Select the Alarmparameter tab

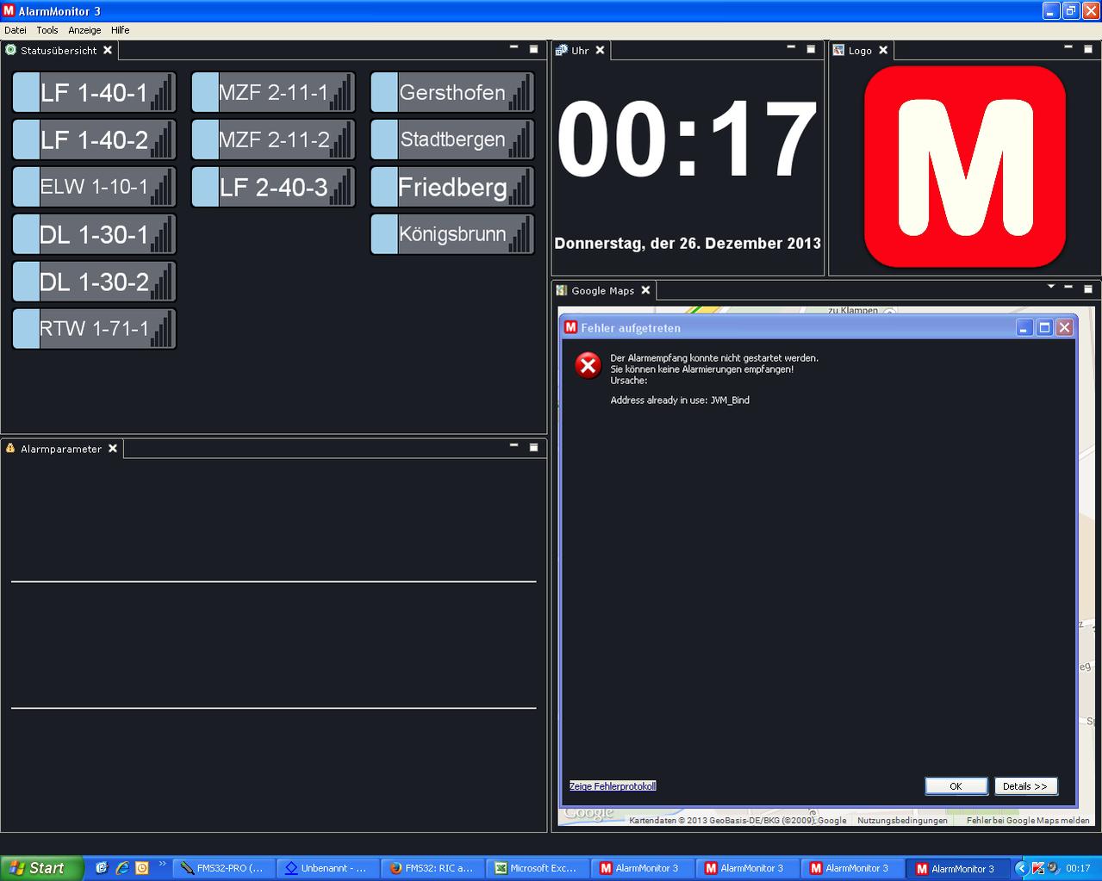pyautogui.click(x=60, y=449)
